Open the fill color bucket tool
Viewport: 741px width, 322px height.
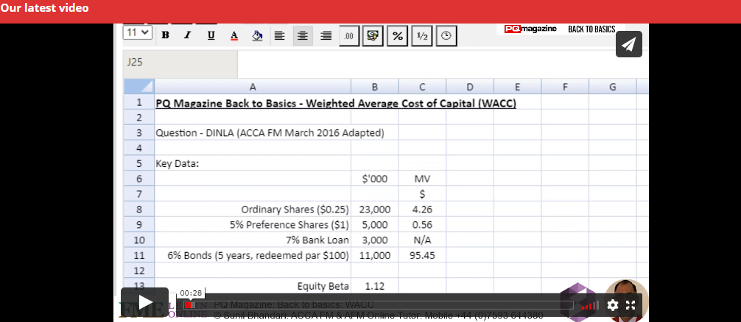tap(257, 35)
